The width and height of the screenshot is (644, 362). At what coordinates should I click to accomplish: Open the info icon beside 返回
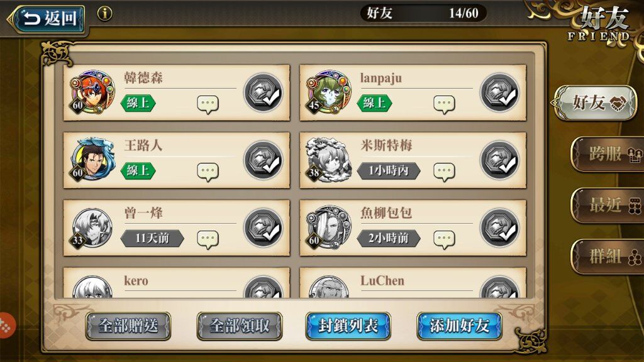(x=105, y=14)
